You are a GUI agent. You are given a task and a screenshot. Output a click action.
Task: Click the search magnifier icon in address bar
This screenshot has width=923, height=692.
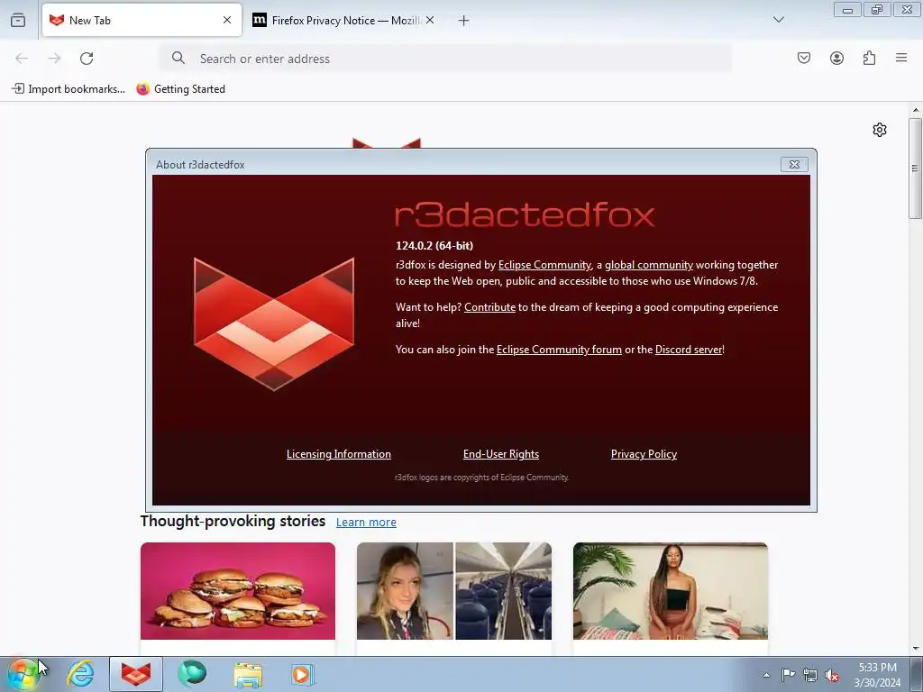[x=178, y=58]
